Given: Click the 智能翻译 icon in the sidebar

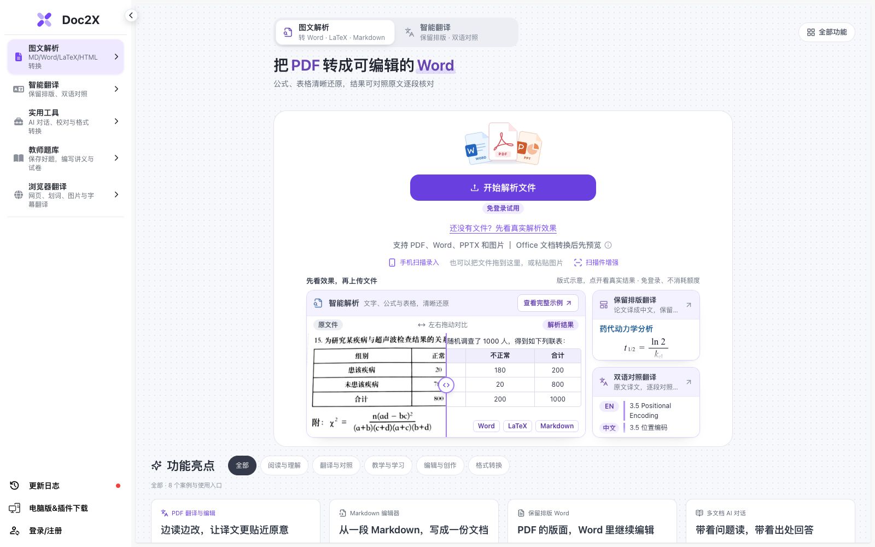Looking at the screenshot, I should pyautogui.click(x=19, y=89).
